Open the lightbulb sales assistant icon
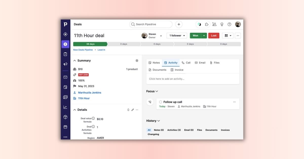Image resolution: width=304 pixels, height=159 pixels. (x=222, y=24)
